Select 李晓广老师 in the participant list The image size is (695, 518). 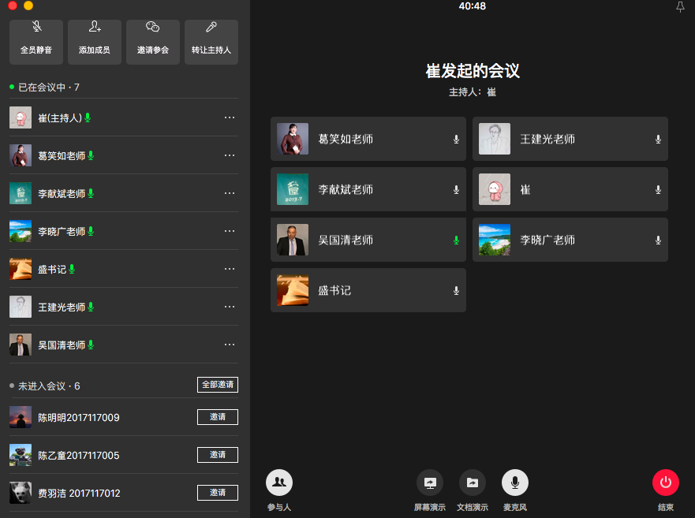(x=62, y=231)
